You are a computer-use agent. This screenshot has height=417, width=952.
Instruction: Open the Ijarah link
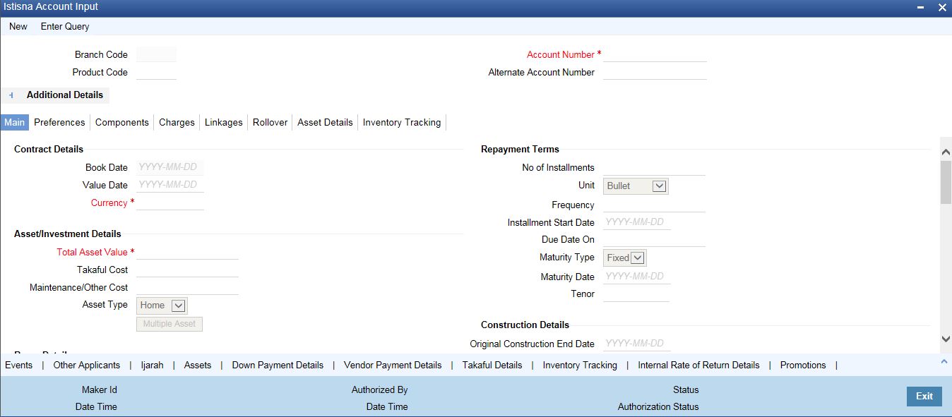[152, 365]
